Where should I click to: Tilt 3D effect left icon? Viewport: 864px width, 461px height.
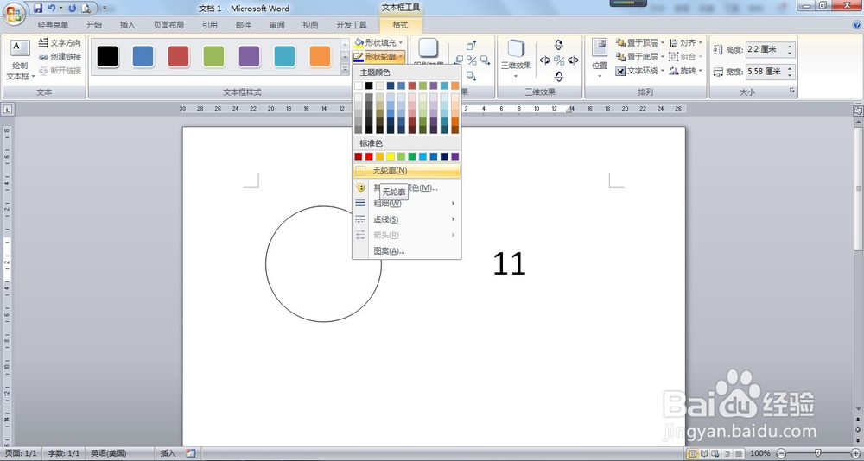pos(545,60)
